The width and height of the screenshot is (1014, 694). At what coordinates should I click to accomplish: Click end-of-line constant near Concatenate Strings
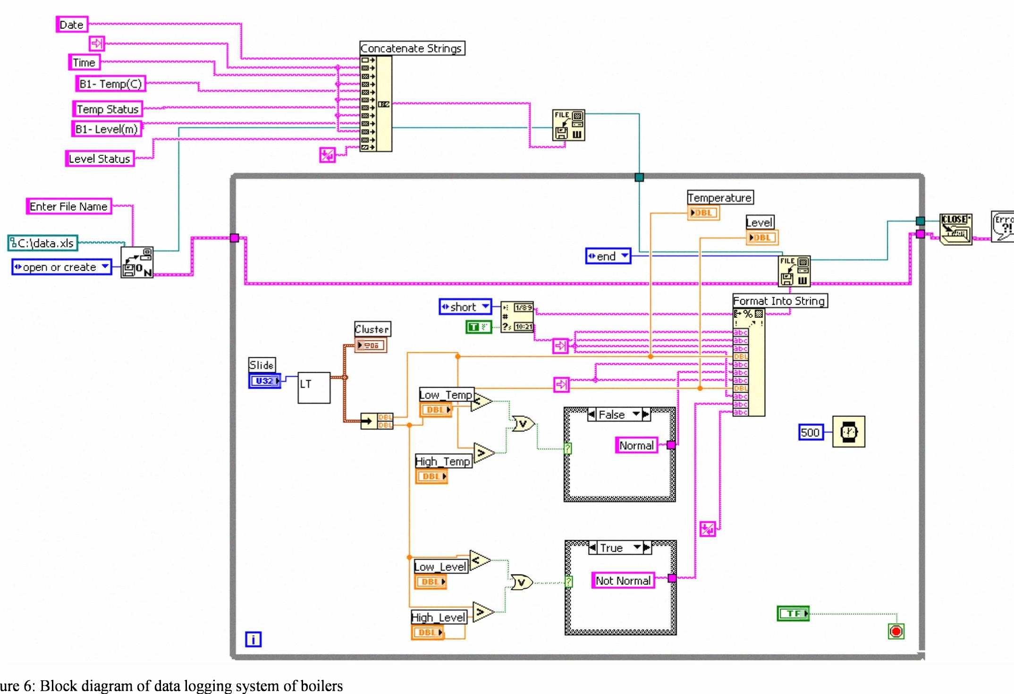327,155
